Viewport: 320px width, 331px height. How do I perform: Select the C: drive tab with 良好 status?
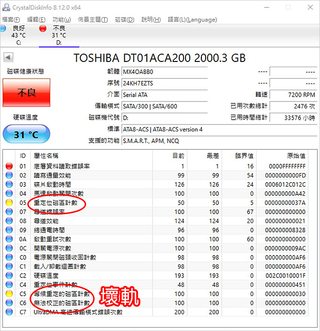click(x=19, y=35)
